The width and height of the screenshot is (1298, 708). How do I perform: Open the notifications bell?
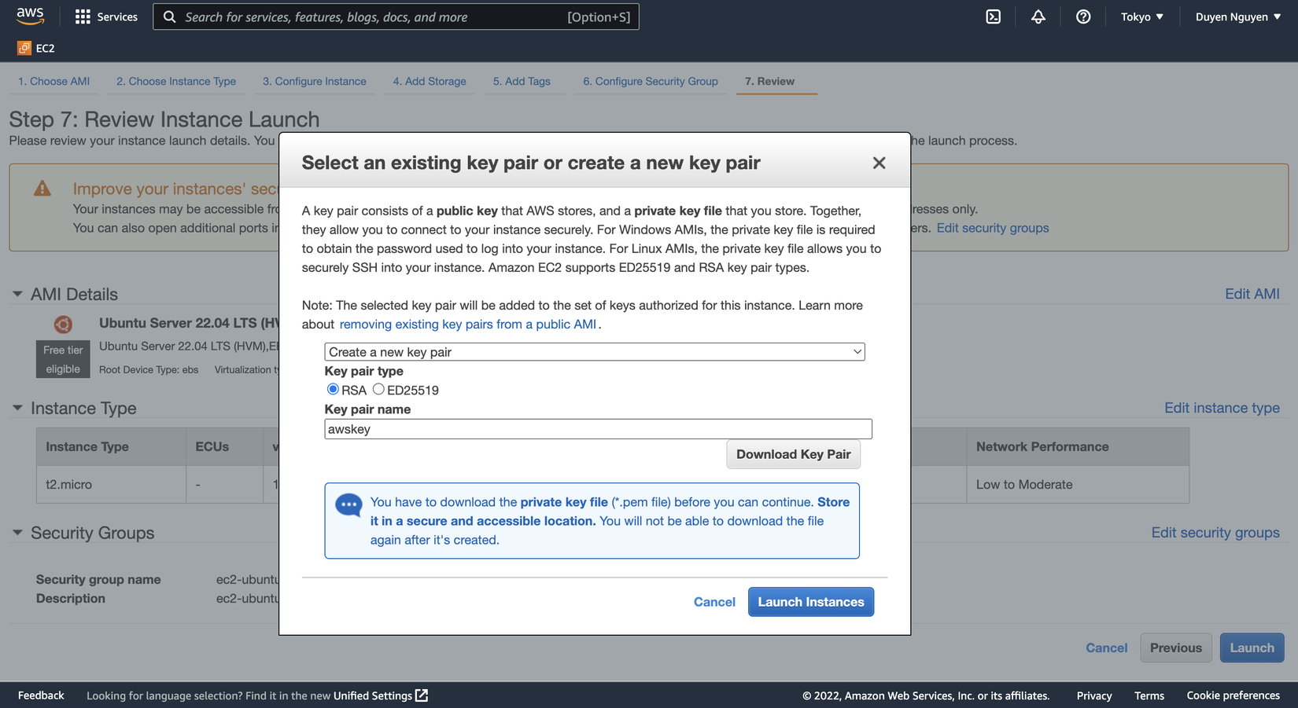pyautogui.click(x=1038, y=17)
